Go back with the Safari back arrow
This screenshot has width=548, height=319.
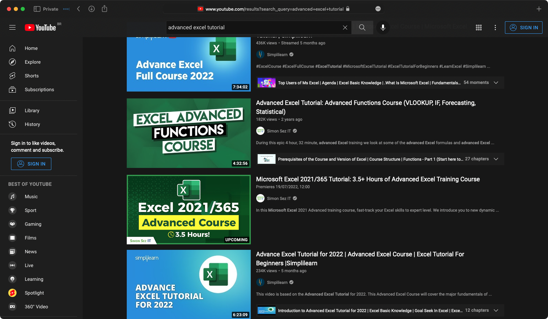[x=79, y=9]
